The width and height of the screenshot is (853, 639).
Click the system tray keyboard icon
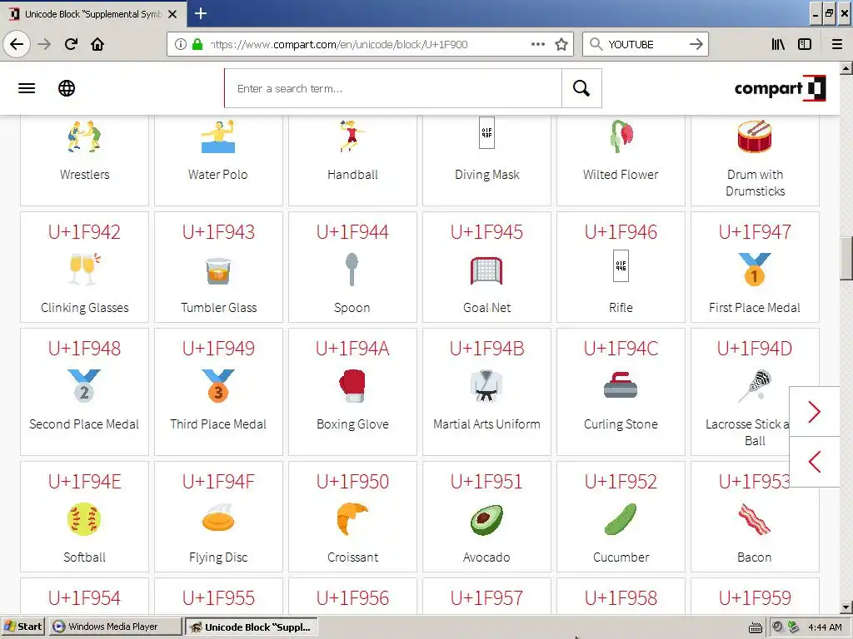pos(756,627)
